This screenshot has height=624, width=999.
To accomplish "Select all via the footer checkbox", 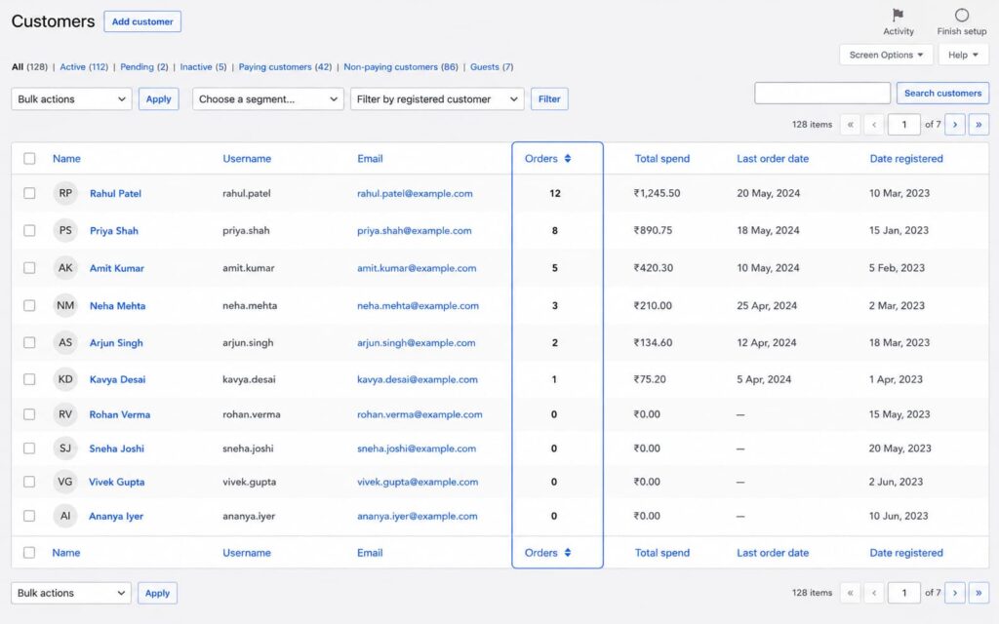I will (29, 553).
